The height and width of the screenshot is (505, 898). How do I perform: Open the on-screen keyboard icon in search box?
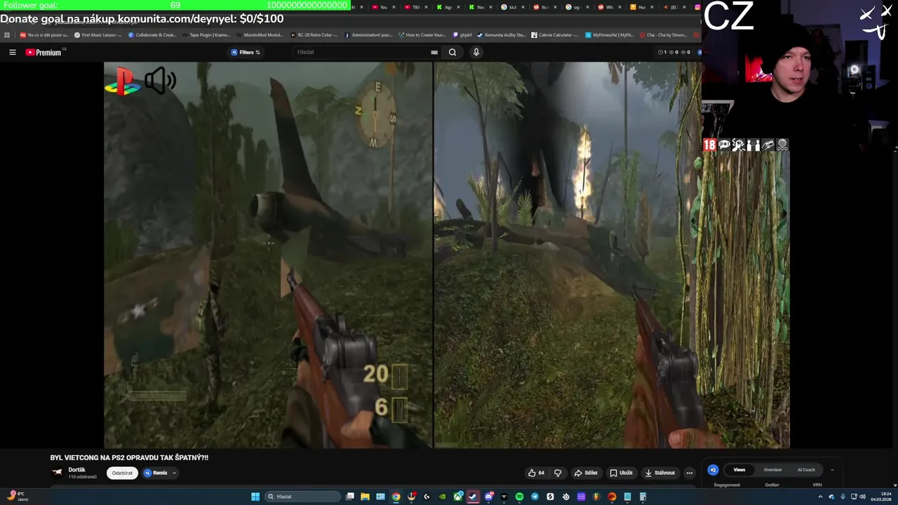(434, 52)
